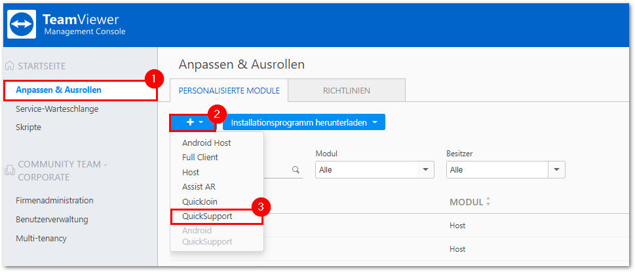
Task: Go to Service-Warteschlange in sidebar
Action: pos(57,109)
